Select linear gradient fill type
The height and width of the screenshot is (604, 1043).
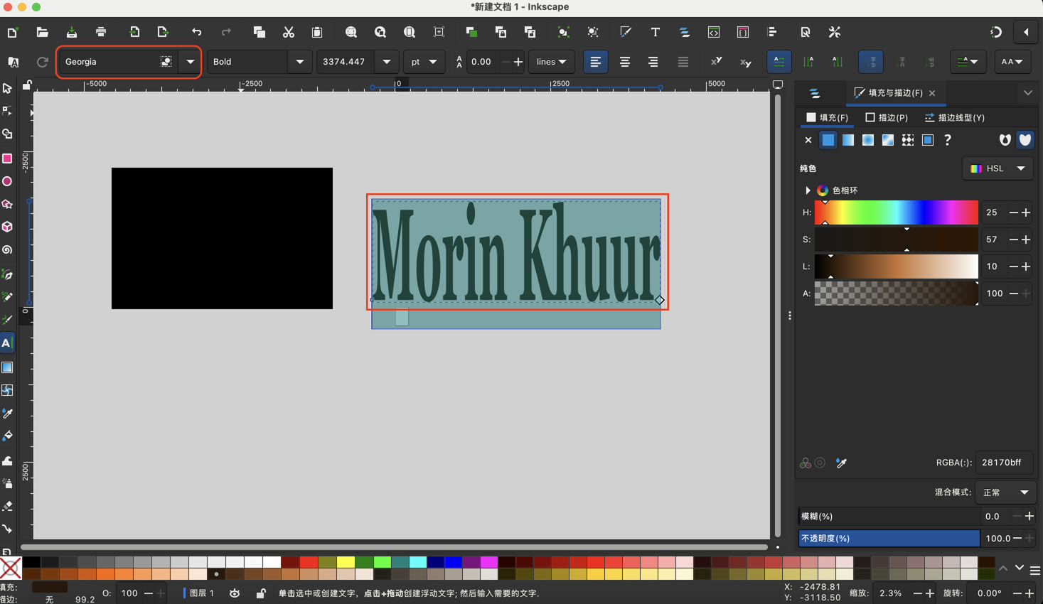click(847, 139)
